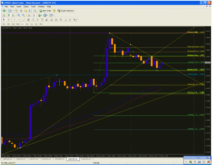212x165 pixels.
Task: Switch timeframe to MN
Action: (41, 24)
